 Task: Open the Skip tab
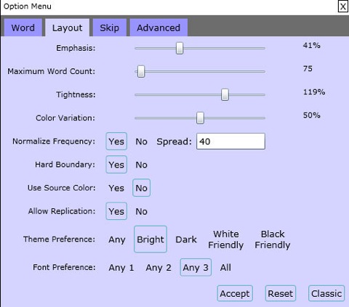pyautogui.click(x=110, y=28)
